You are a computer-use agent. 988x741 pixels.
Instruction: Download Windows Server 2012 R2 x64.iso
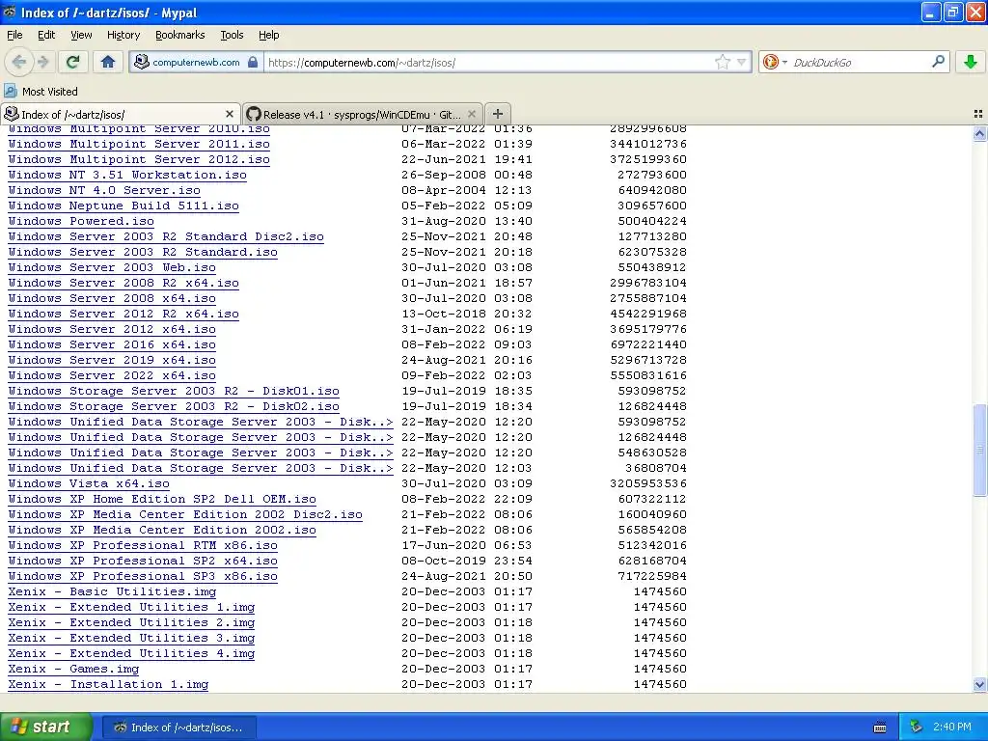pyautogui.click(x=123, y=314)
